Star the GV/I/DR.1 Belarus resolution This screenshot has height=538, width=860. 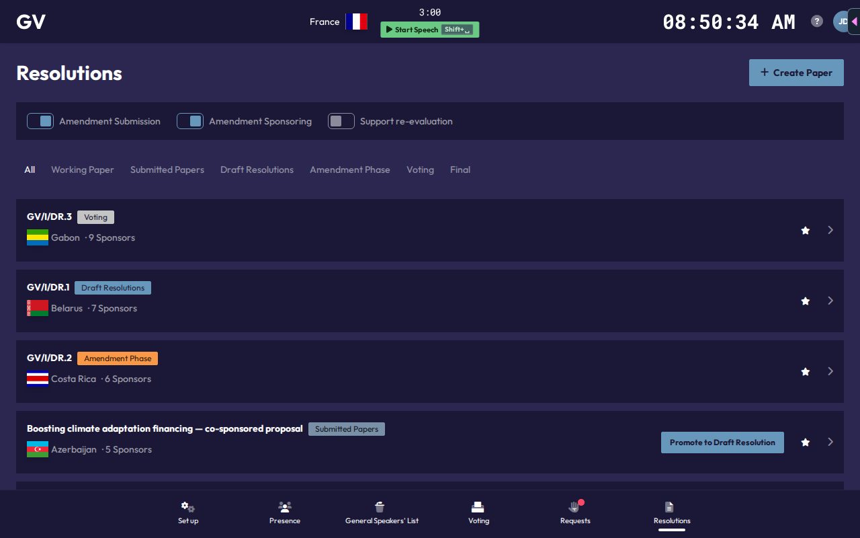805,301
